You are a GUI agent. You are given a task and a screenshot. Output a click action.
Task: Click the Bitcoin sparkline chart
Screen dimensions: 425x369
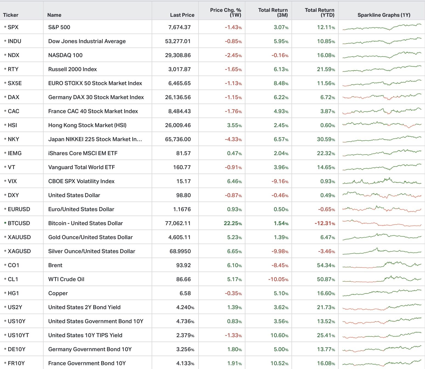tap(382, 223)
